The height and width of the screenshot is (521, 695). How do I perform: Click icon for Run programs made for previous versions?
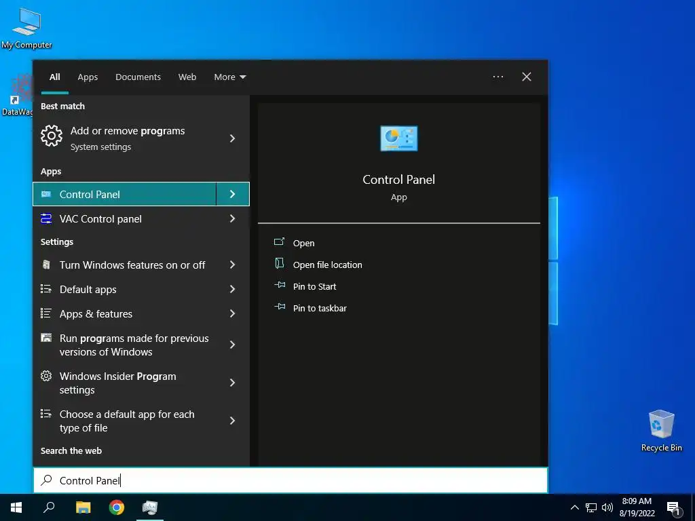point(46,338)
